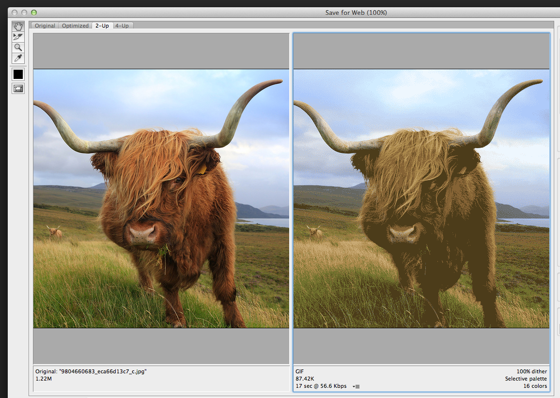This screenshot has width=560, height=398.
Task: Show the 4-Up comparison tab
Action: coord(122,26)
